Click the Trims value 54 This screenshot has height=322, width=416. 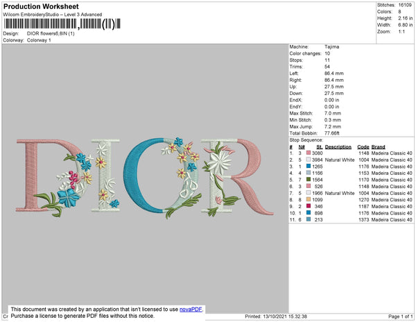(x=327, y=67)
